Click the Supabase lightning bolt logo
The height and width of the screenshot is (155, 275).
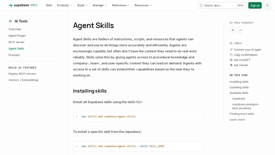coord(11,6)
